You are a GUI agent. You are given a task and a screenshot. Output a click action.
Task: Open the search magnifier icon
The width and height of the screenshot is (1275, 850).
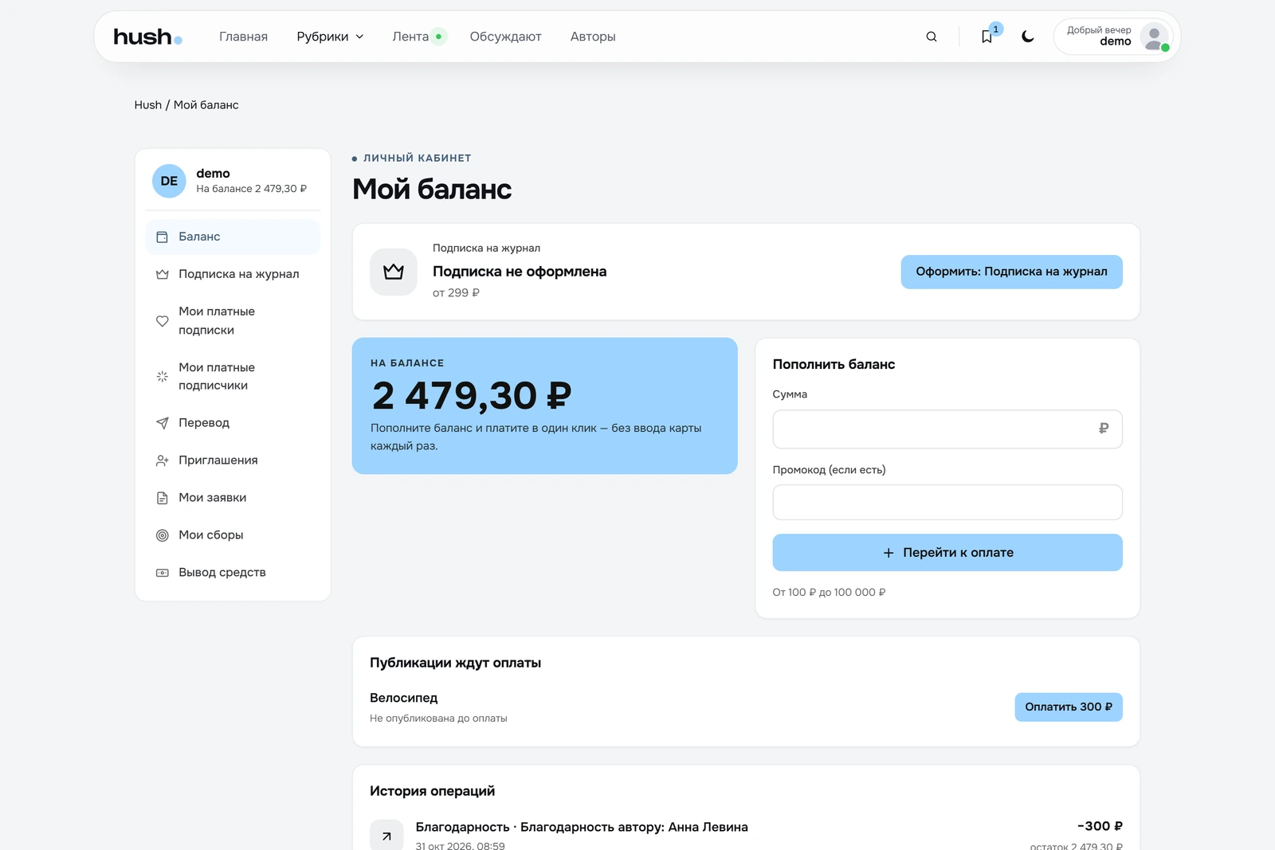[932, 37]
